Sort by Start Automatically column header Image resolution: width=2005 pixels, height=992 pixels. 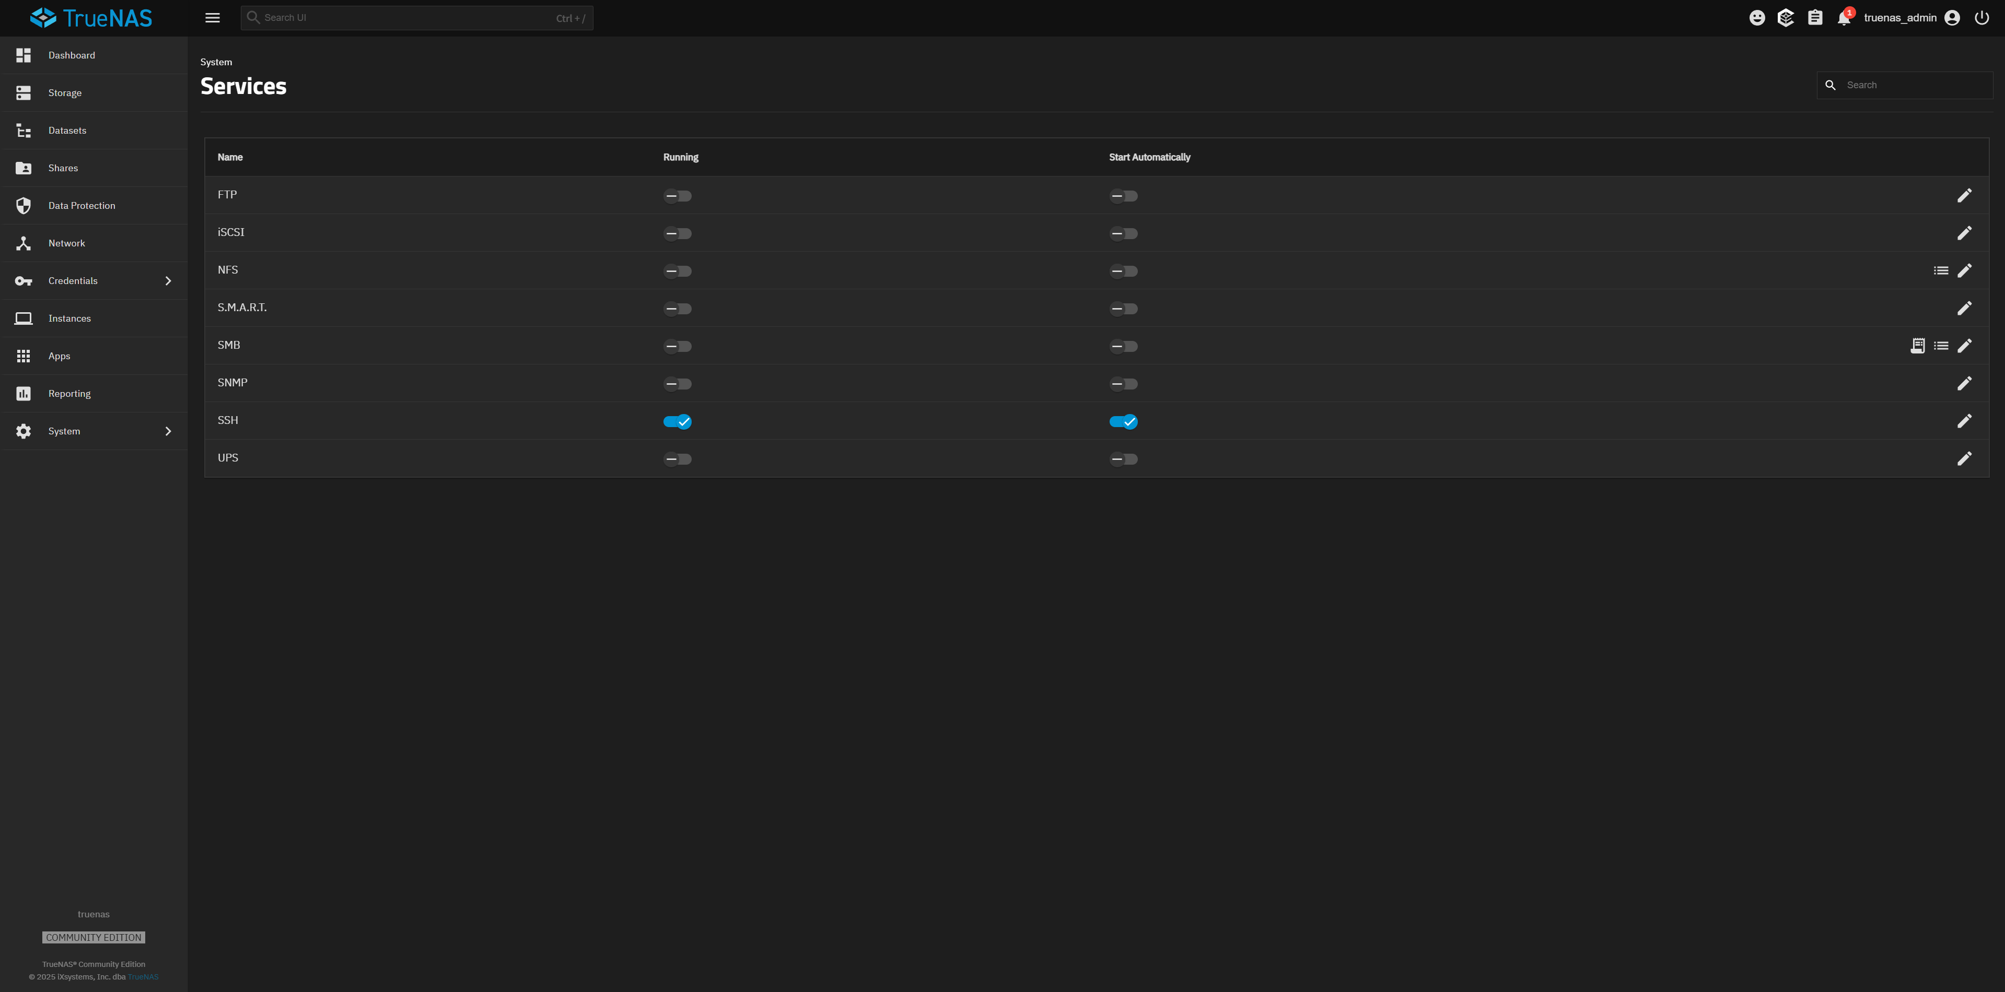pos(1149,157)
